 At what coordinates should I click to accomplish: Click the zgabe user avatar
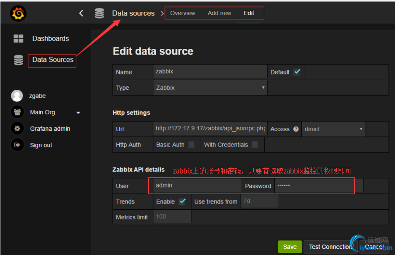click(x=17, y=95)
